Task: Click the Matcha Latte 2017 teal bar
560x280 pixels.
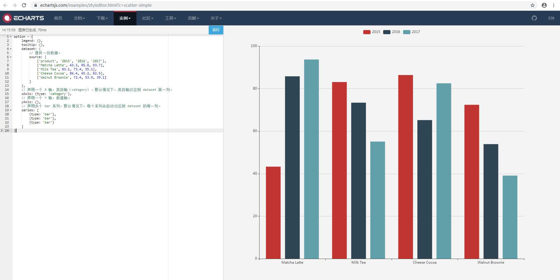Action: pyautogui.click(x=312, y=159)
